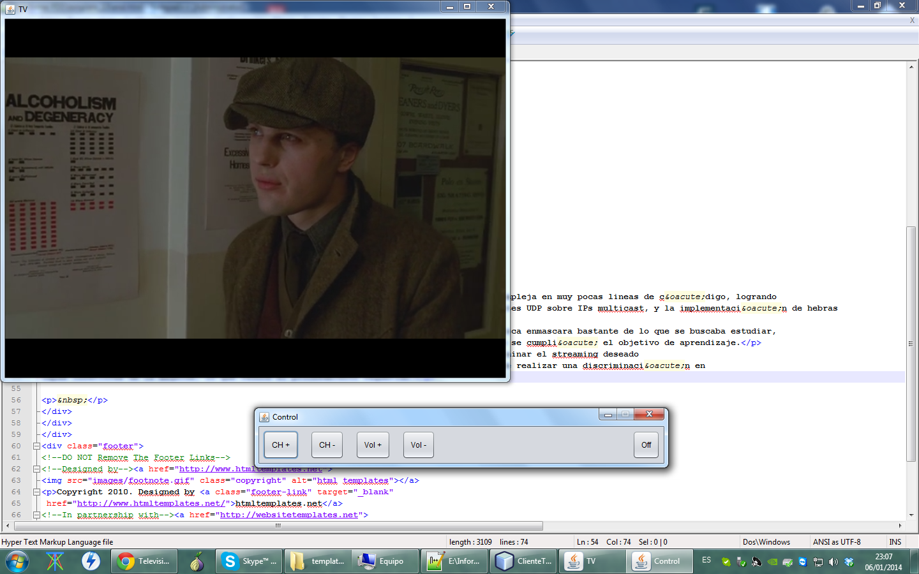Switch to Skype taskbar window
This screenshot has height=574, width=919.
point(249,561)
